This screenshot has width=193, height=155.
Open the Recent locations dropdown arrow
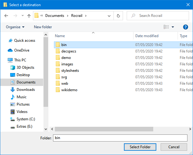pyautogui.click(x=23, y=16)
